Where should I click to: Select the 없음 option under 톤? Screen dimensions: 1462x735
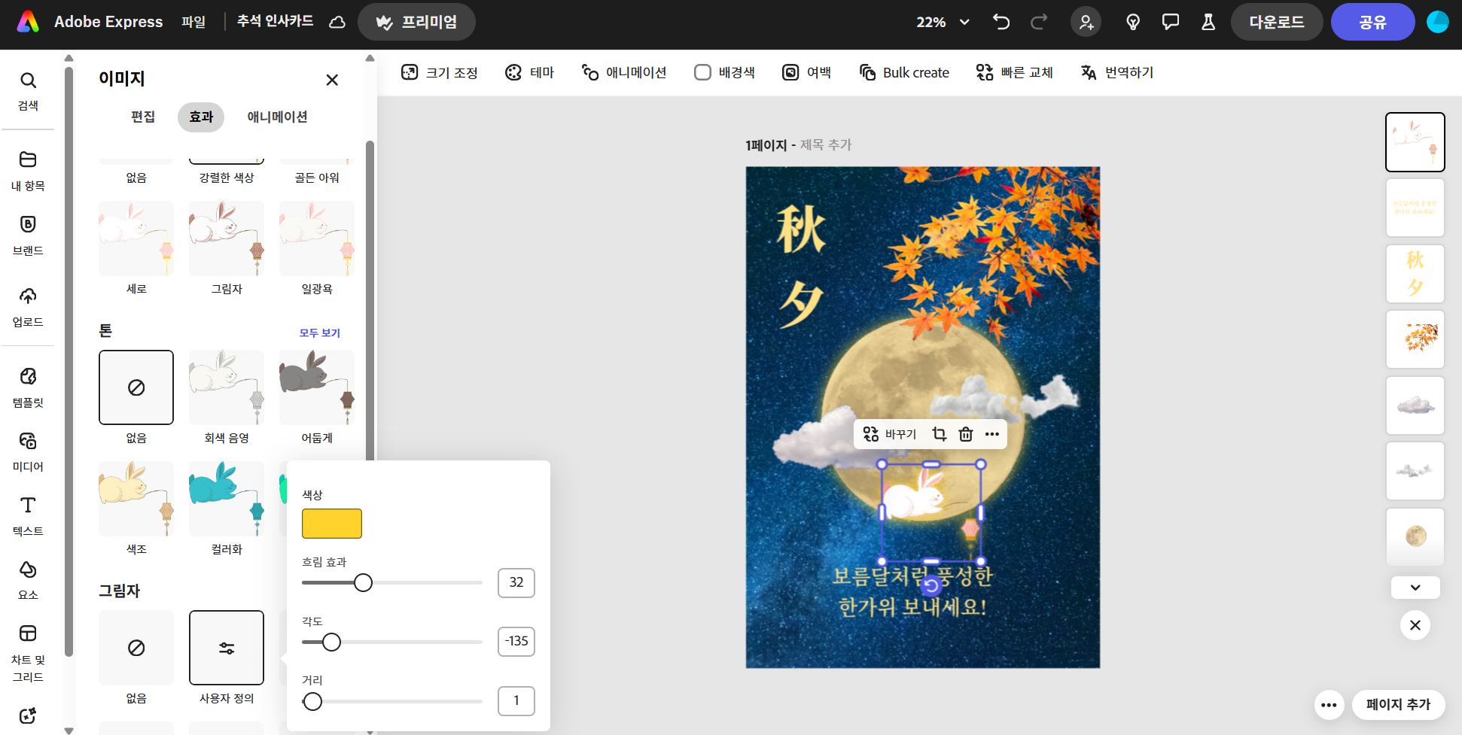136,387
